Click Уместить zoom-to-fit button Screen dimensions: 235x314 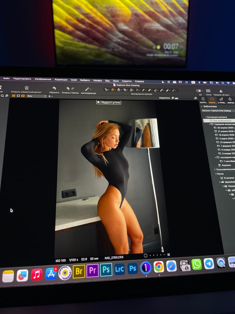pyautogui.click(x=164, y=98)
